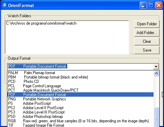Image resolution: width=164 pixels, height=127 pixels.
Task: Select PS Adobe PostScript format
Action: (x=80, y=103)
